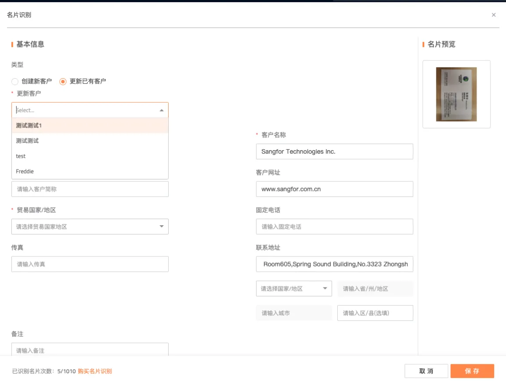
Task: Focus the 传真 fax input
Action: (90, 264)
